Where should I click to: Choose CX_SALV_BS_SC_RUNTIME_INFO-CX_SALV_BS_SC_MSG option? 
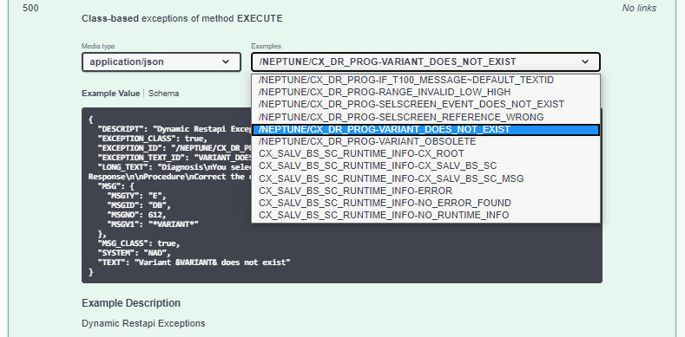click(425, 178)
